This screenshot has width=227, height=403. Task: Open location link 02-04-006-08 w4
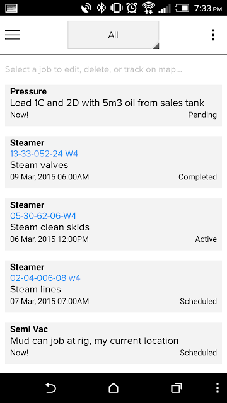[x=45, y=278]
